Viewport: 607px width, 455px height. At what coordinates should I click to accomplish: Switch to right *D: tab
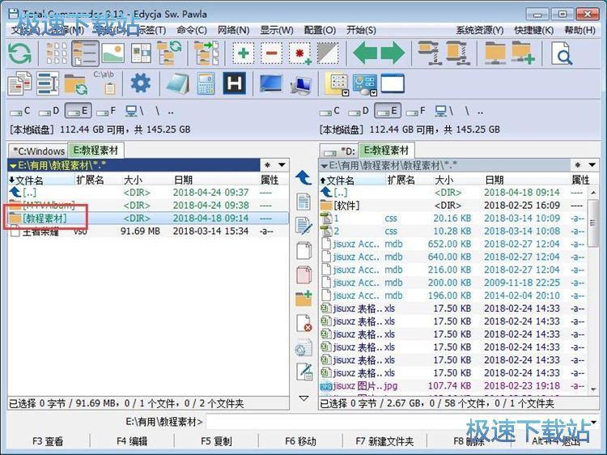[339, 151]
